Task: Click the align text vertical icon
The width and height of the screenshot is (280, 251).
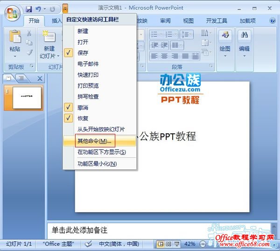Action: (205, 42)
